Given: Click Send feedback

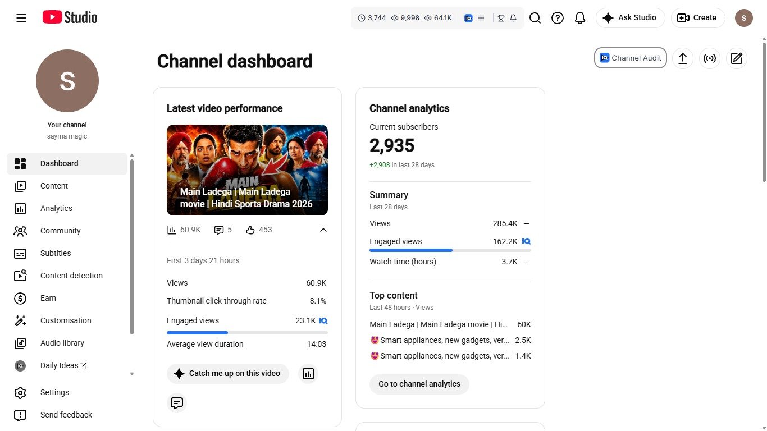Looking at the screenshot, I should [x=67, y=415].
